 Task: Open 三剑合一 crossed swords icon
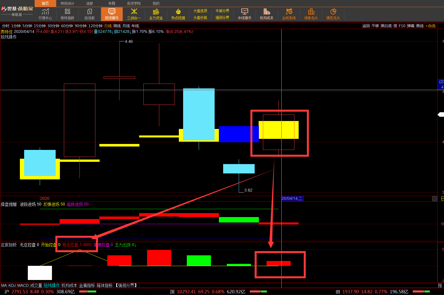click(x=134, y=14)
